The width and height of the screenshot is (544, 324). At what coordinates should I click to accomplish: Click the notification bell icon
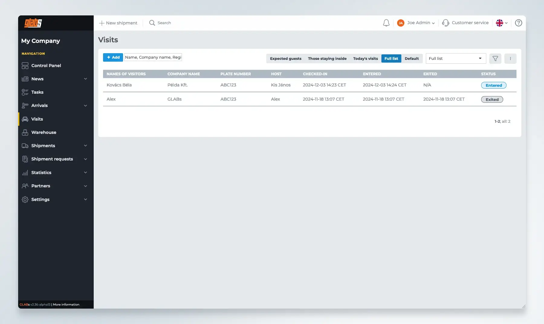[386, 23]
